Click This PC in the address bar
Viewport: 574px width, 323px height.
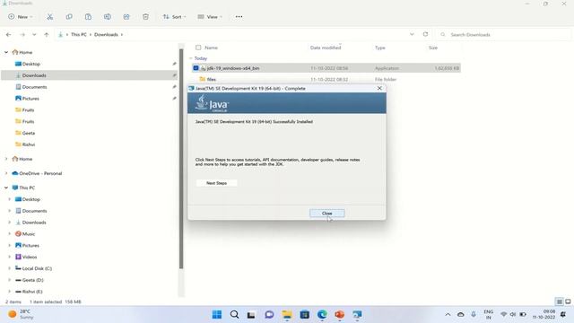(x=79, y=34)
